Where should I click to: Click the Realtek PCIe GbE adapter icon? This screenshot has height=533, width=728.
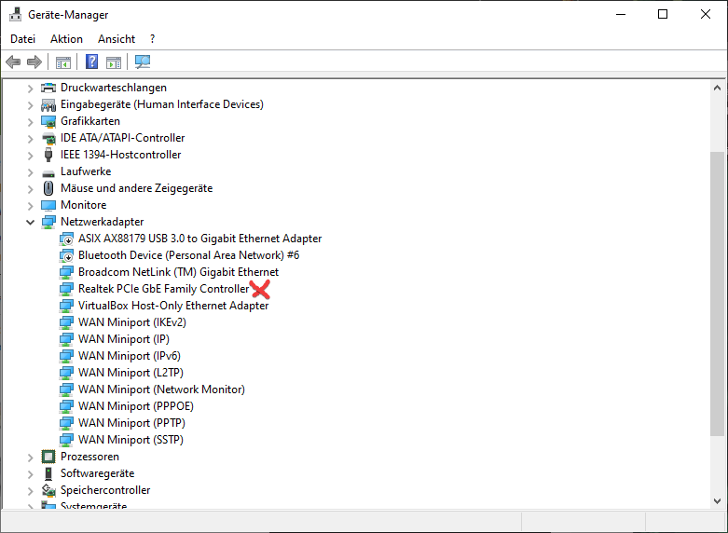pos(66,289)
